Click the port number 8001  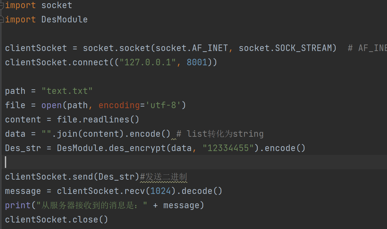click(197, 62)
